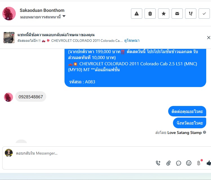Delete conversation using trash icon

coord(150,14)
